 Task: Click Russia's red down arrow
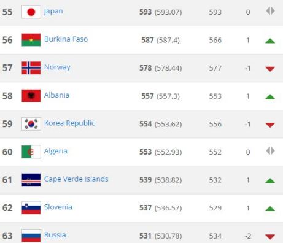pos(270,237)
